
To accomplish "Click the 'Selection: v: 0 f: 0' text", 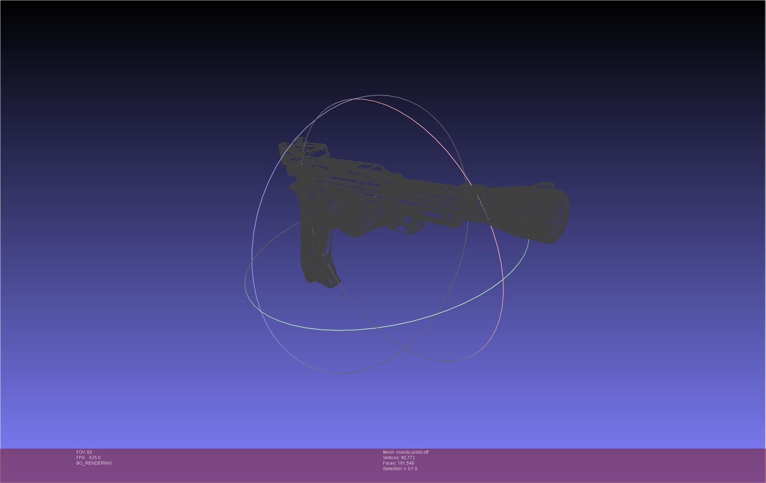I will coord(400,469).
